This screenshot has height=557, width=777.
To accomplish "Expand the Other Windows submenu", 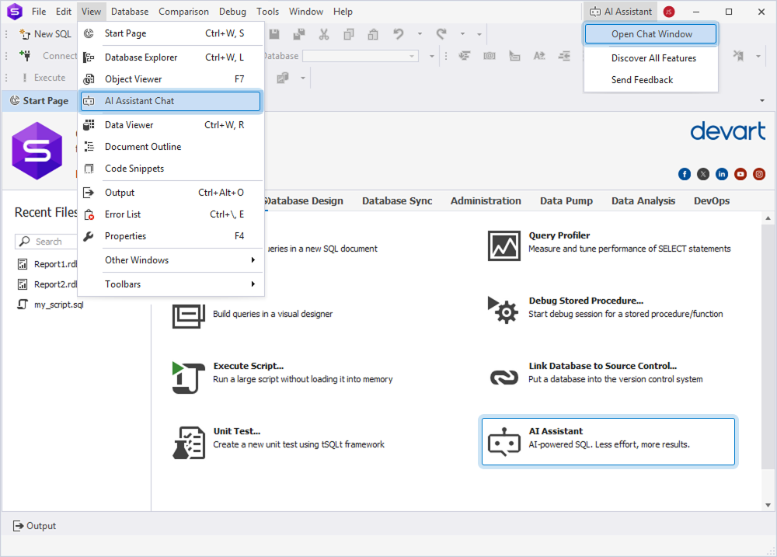I will point(171,260).
